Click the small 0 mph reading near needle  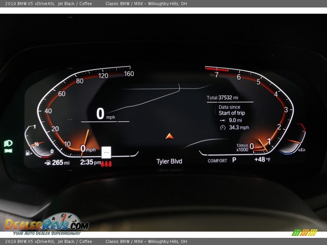(88, 149)
